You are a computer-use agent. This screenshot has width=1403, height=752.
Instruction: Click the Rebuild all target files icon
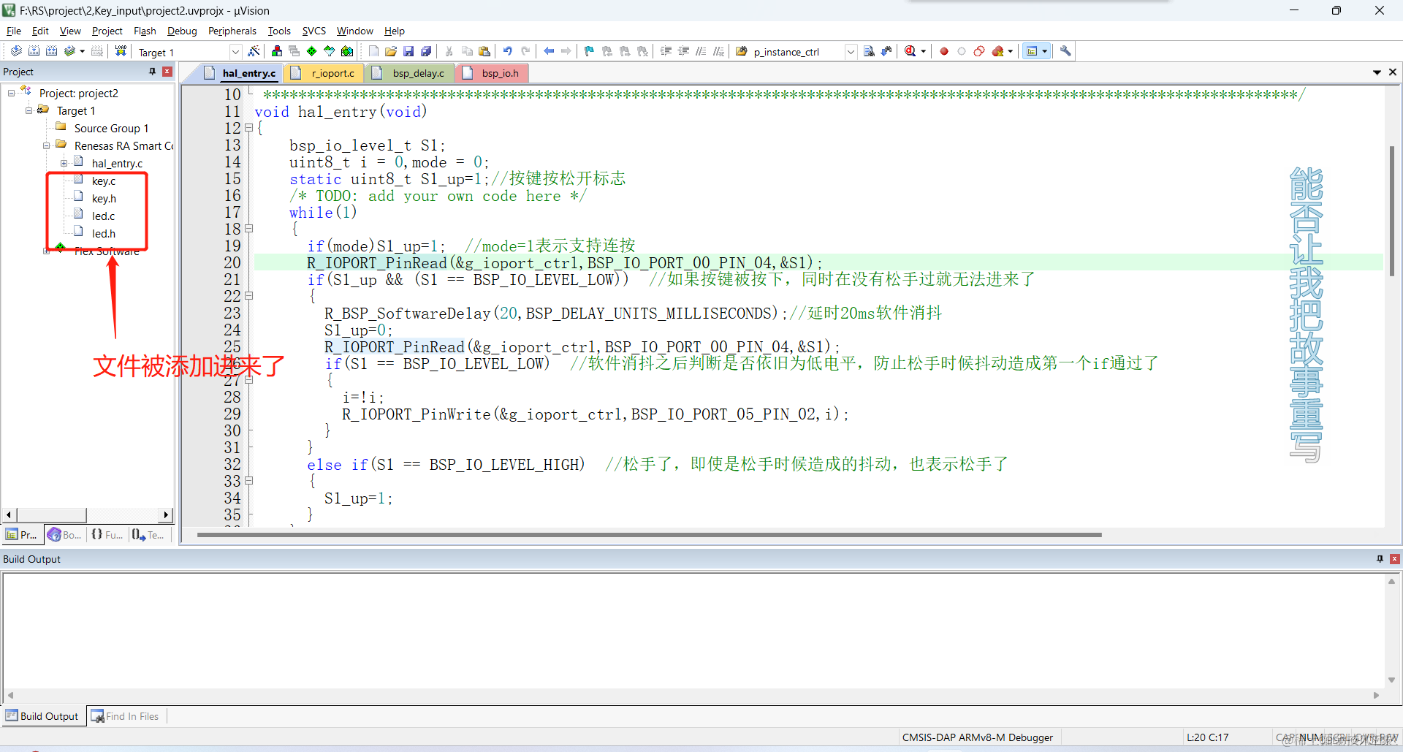tap(52, 51)
